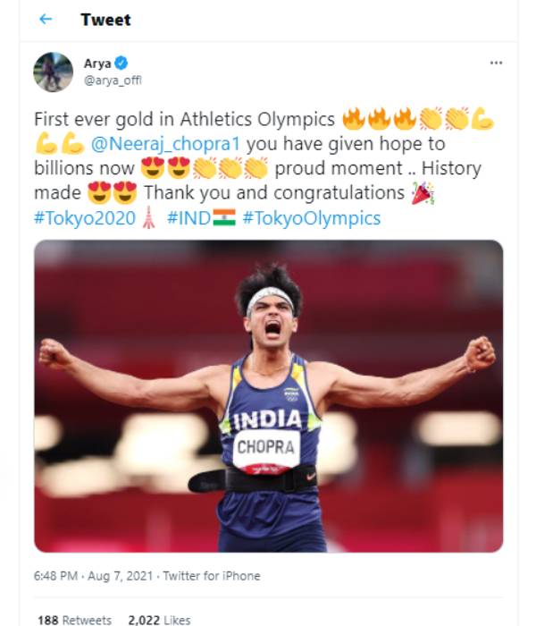
Task: View the 188 Retweets list
Action: tap(74, 620)
